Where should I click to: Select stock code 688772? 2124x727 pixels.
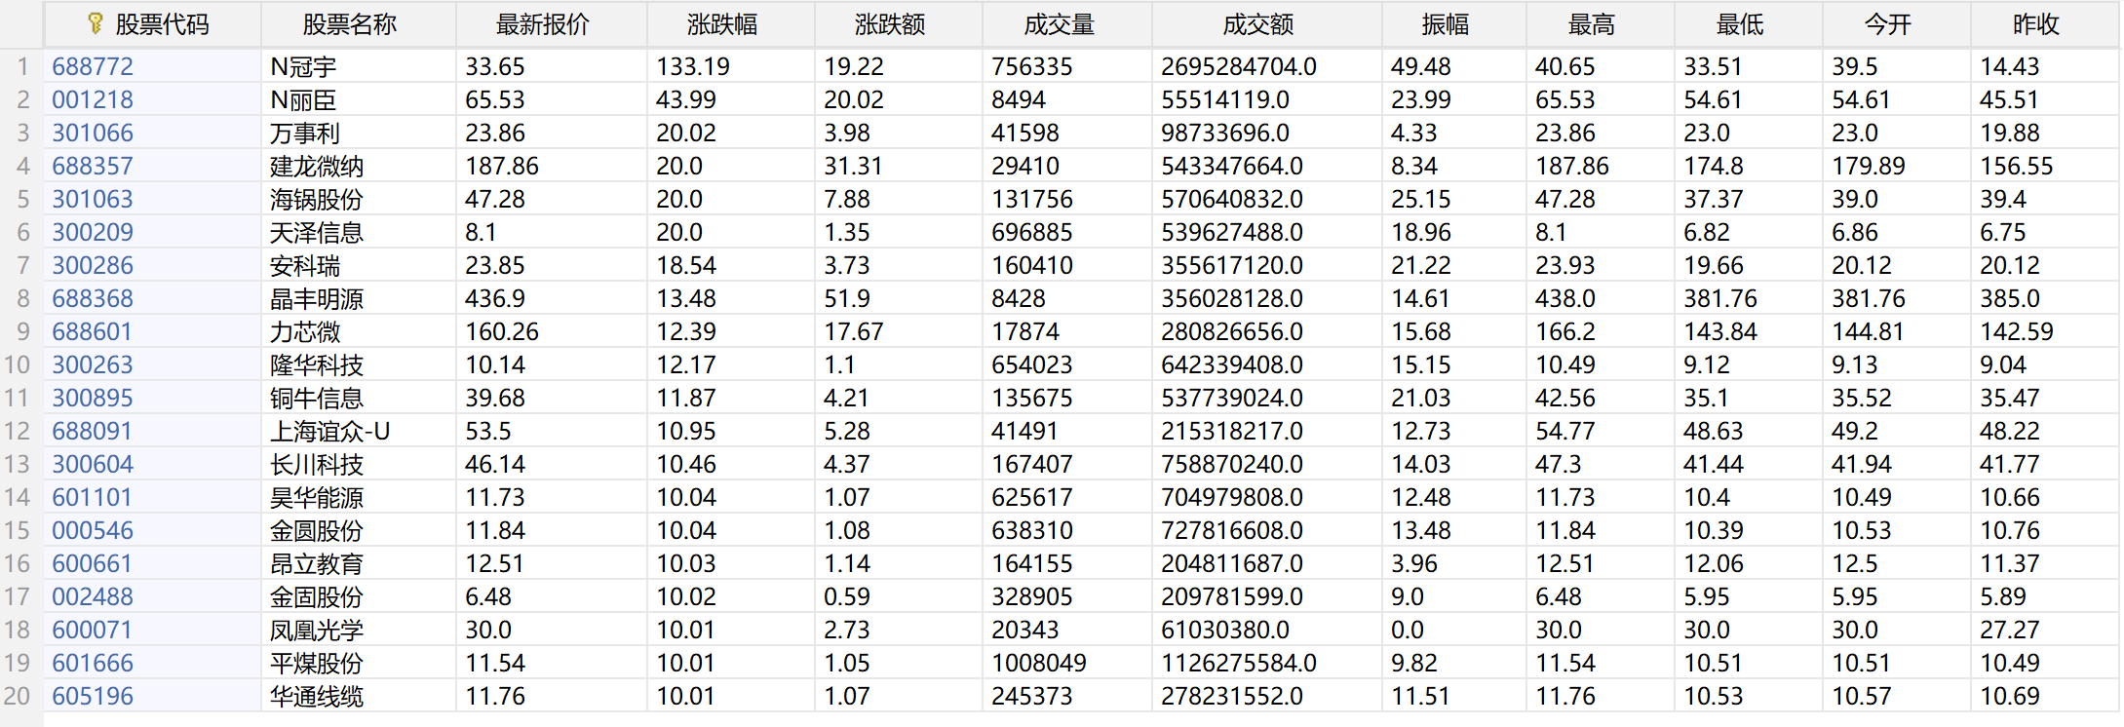point(93,66)
